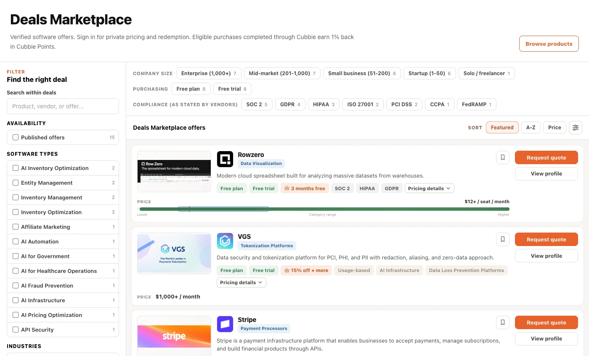Bookmark the VGS deal
Screen dimensions: 589x356
tap(503, 239)
